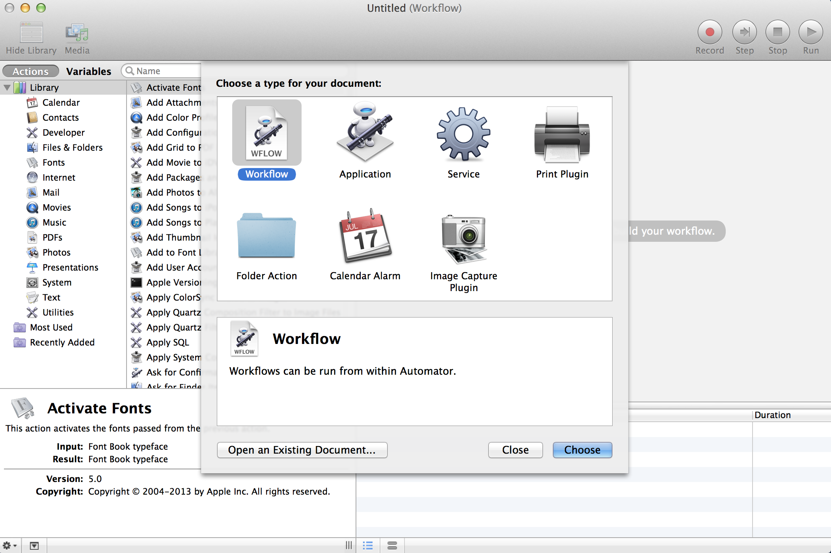The height and width of the screenshot is (553, 831).
Task: Click the Step button
Action: tap(744, 32)
